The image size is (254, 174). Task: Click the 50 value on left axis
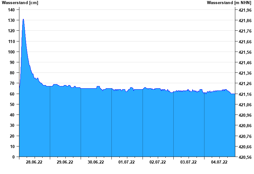(x=12, y=104)
